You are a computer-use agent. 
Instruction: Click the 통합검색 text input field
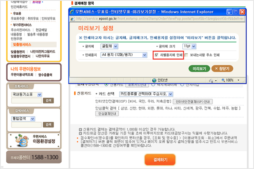[x=27, y=125]
